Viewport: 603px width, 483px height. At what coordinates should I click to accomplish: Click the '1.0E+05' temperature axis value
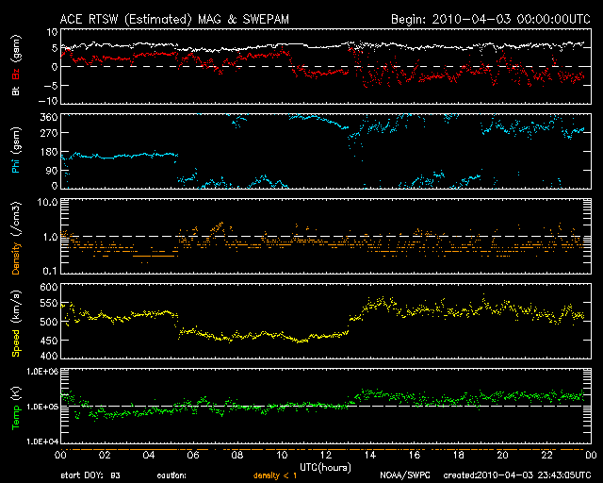[42, 407]
